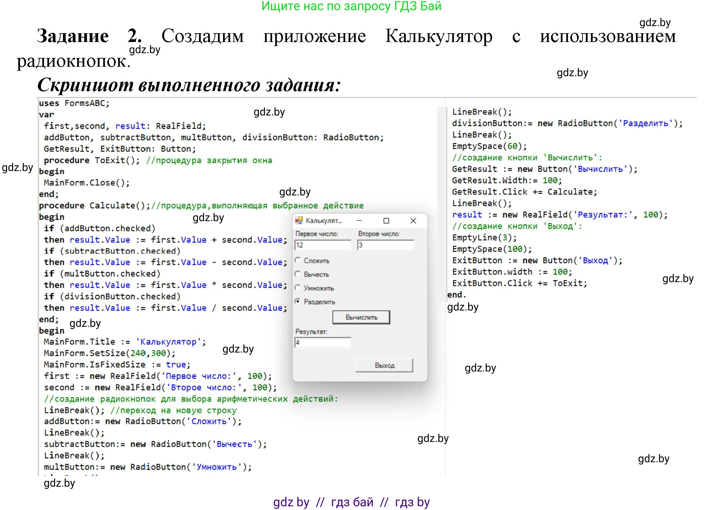
Task: Click the gdz.by watermark near top right
Action: (655, 23)
